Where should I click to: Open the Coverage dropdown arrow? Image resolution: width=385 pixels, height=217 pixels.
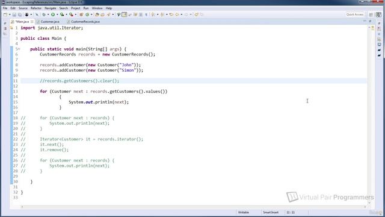pos(66,14)
